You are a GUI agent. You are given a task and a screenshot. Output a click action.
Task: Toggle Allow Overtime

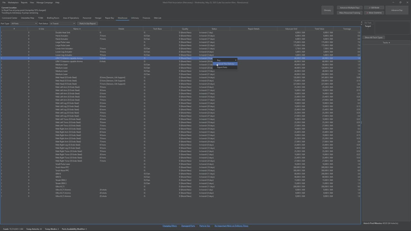point(374,13)
